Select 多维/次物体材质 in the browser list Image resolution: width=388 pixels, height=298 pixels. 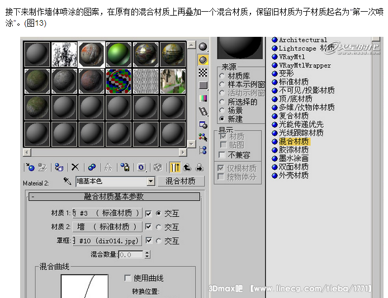point(303,107)
